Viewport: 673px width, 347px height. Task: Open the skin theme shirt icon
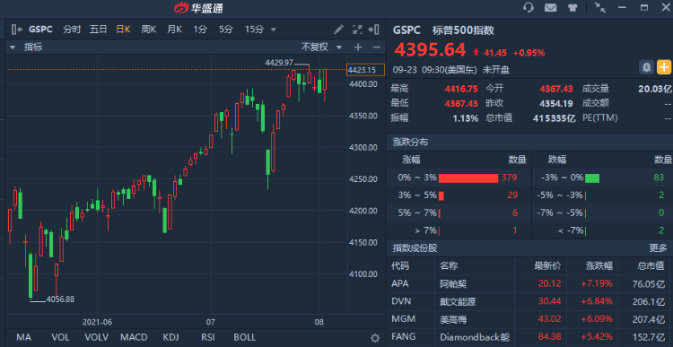(572, 8)
